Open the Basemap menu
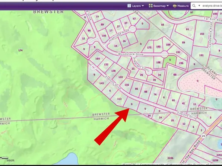 pos(159,6)
